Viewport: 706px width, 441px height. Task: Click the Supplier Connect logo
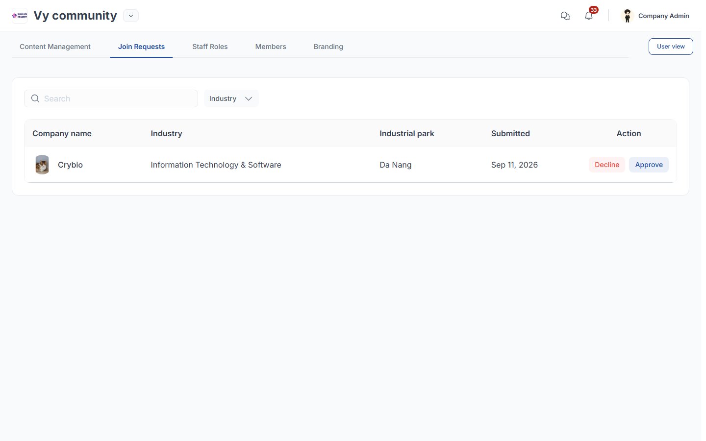point(20,16)
